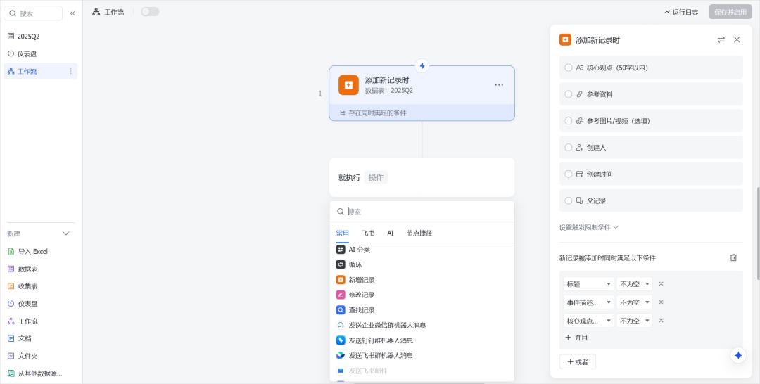The height and width of the screenshot is (384, 760).
Task: Remove the 事件描述 condition row
Action: point(661,302)
